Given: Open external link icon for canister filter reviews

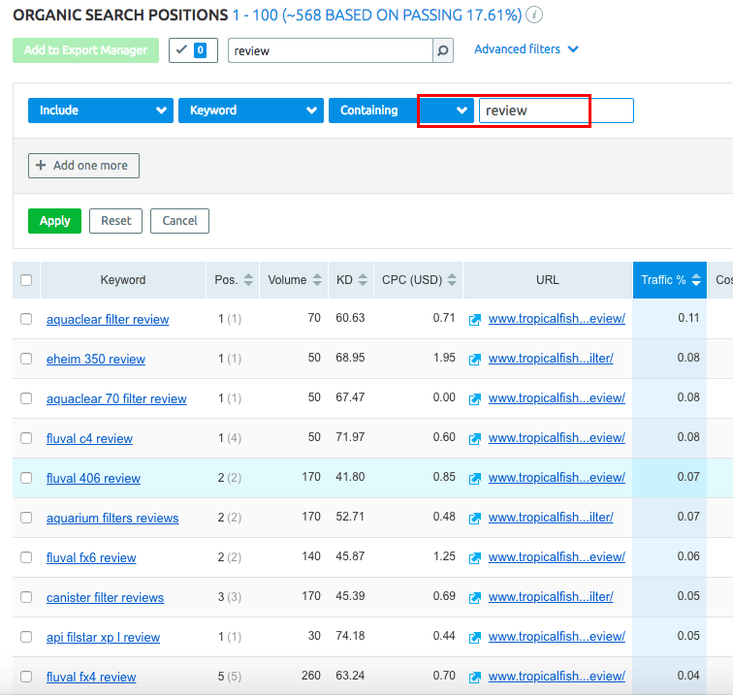Looking at the screenshot, I should (475, 598).
